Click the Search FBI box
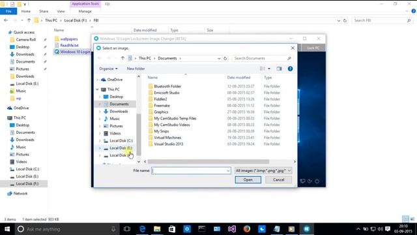The width and height of the screenshot is (417, 235). tap(382, 20)
